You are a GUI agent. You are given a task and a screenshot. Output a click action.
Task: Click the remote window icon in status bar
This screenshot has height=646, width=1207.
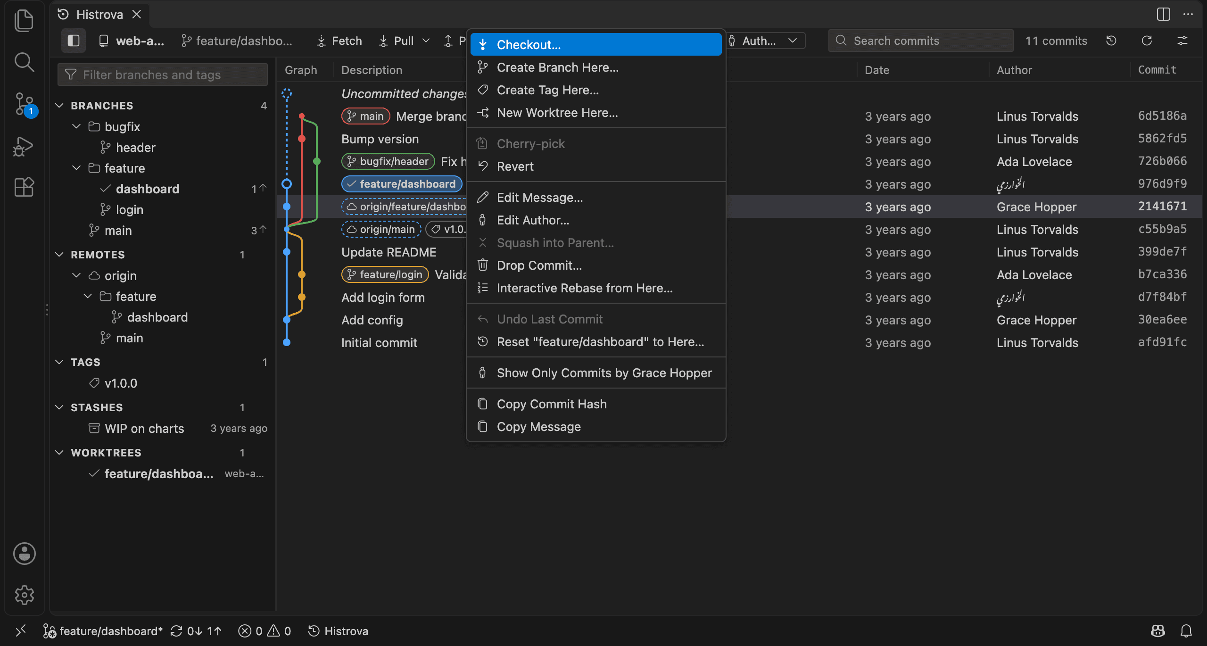(x=21, y=631)
